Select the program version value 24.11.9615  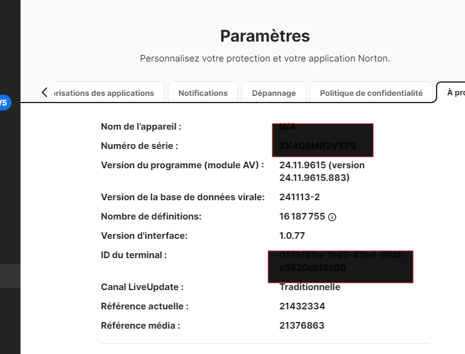[x=322, y=171]
